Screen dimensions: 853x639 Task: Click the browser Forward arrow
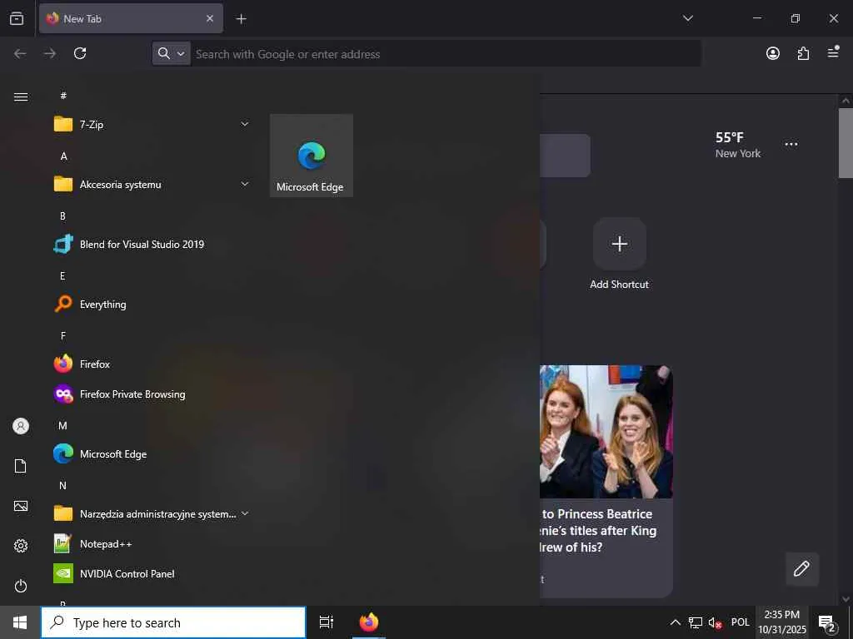coord(50,53)
